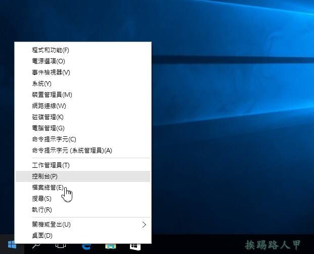Launch 命令提示字元(C)
Viewport: 314px width, 254px height.
point(83,139)
